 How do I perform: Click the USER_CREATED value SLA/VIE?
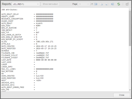pyautogui.click(x=40, y=76)
